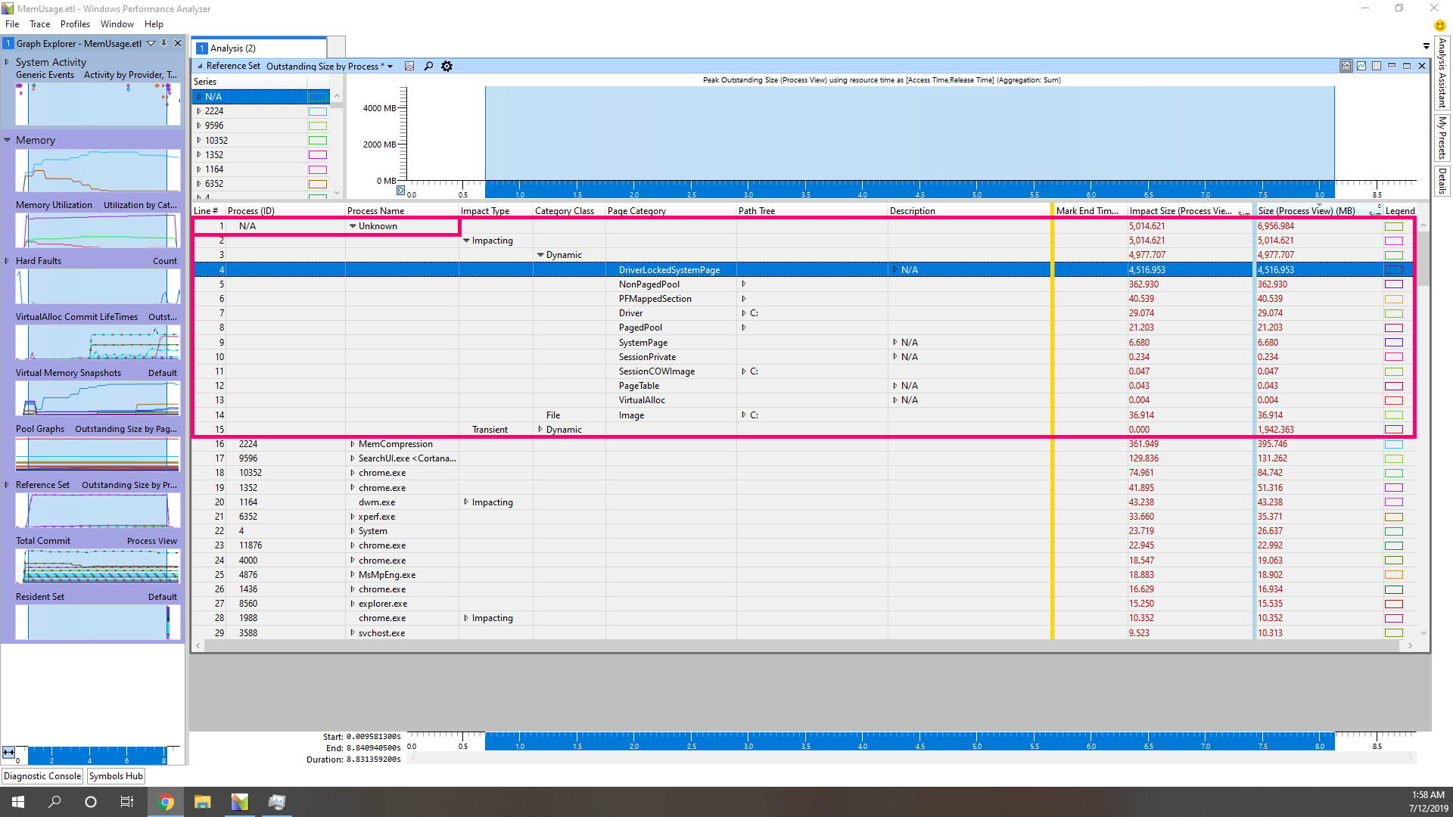
Task: Open File Explorer from taskbar
Action: tap(203, 802)
